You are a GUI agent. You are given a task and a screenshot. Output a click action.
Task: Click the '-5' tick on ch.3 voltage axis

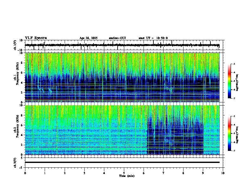point(21,168)
